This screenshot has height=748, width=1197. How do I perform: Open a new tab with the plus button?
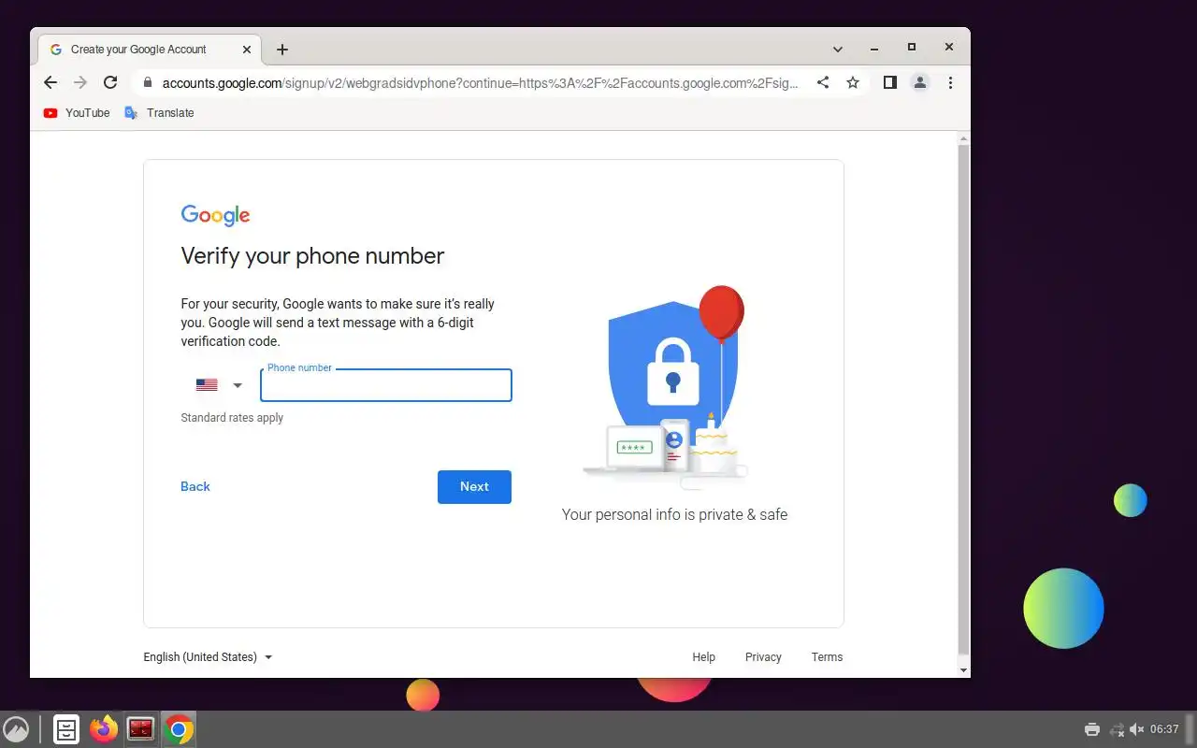282,50
